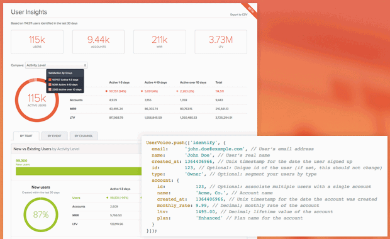Click the 'John Doe' name string in code
Screen dimensions: 390x239
[198, 155]
